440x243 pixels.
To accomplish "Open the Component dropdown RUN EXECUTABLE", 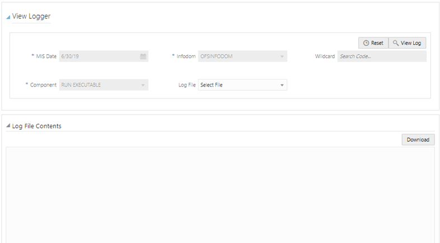I will pos(103,85).
